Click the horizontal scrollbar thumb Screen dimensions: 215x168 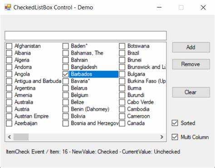click(21, 137)
